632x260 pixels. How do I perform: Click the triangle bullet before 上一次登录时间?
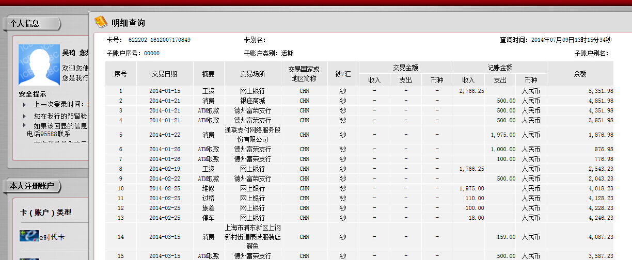point(24,105)
